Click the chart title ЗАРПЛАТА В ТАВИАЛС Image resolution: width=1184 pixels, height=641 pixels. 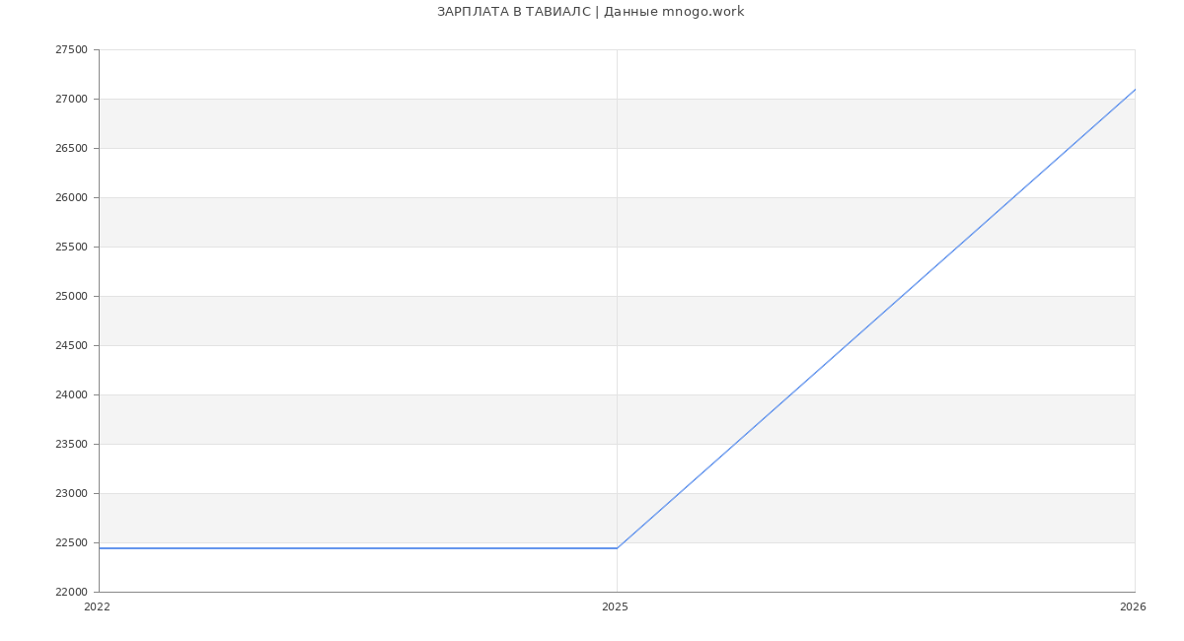pyautogui.click(x=590, y=12)
